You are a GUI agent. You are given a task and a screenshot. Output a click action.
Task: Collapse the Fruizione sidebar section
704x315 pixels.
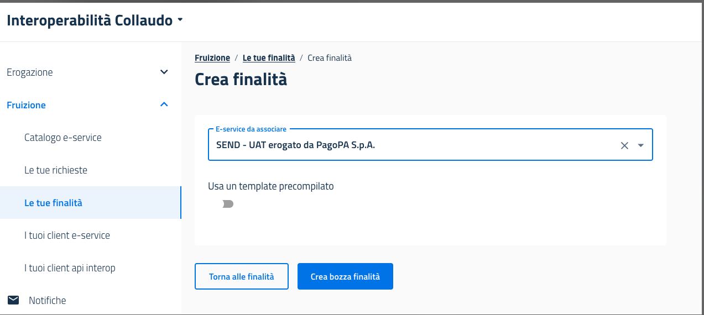pyautogui.click(x=164, y=105)
